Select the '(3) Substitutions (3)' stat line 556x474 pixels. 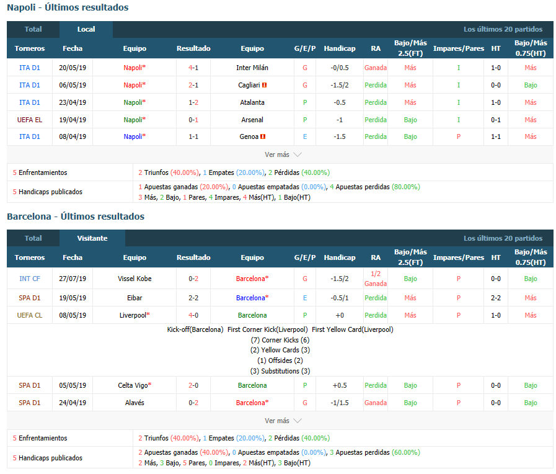click(280, 371)
